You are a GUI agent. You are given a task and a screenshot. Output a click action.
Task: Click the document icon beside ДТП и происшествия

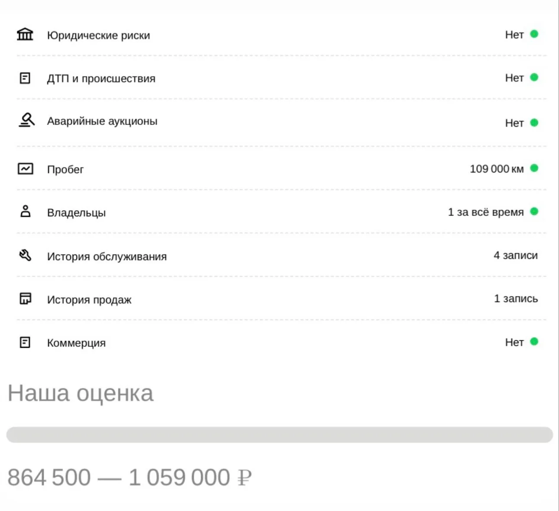pyautogui.click(x=25, y=78)
